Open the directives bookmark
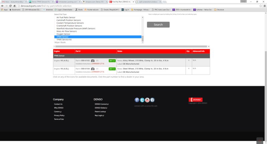The height and width of the screenshot is (144, 267). point(48,10)
